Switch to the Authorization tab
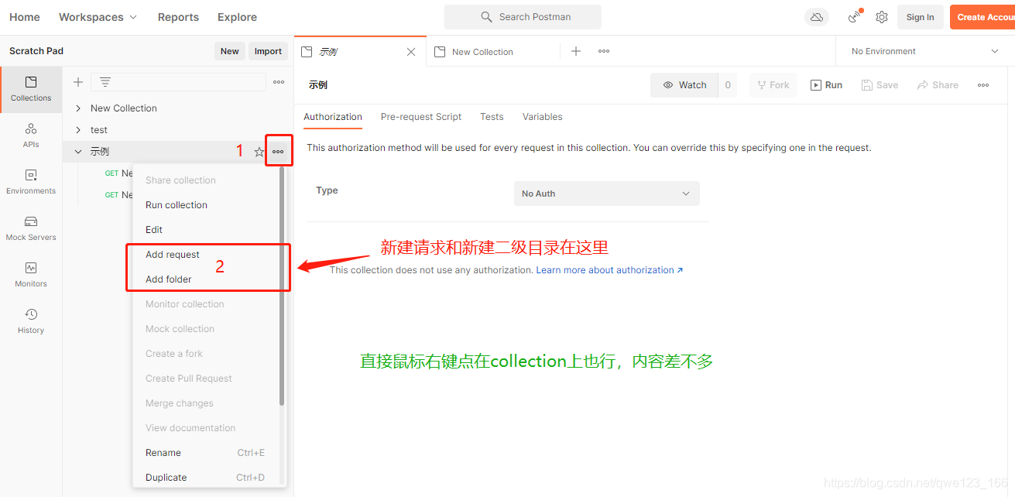Screen dimensions: 1015x497 coord(333,117)
